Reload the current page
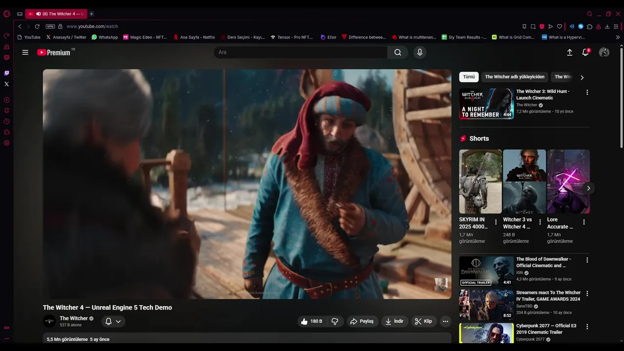The height and width of the screenshot is (351, 624). (37, 26)
